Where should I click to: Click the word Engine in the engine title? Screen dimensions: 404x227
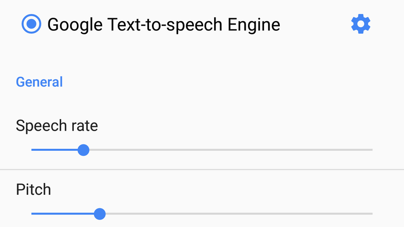pos(254,26)
